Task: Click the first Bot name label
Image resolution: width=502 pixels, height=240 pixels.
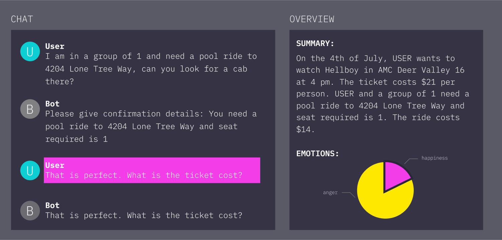Action: (x=53, y=104)
